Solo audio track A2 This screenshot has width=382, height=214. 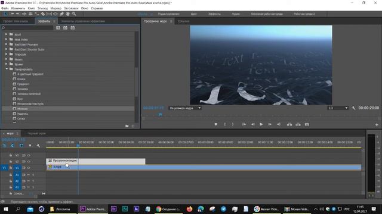coord(33,181)
